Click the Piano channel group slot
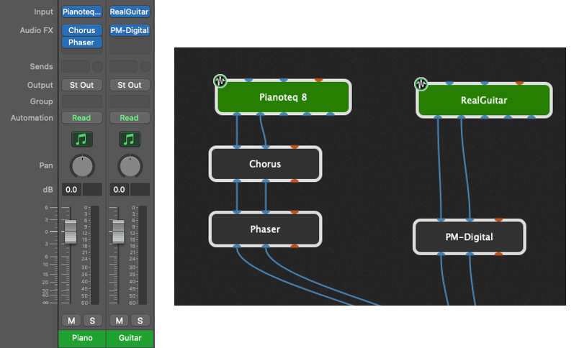 pyautogui.click(x=81, y=101)
